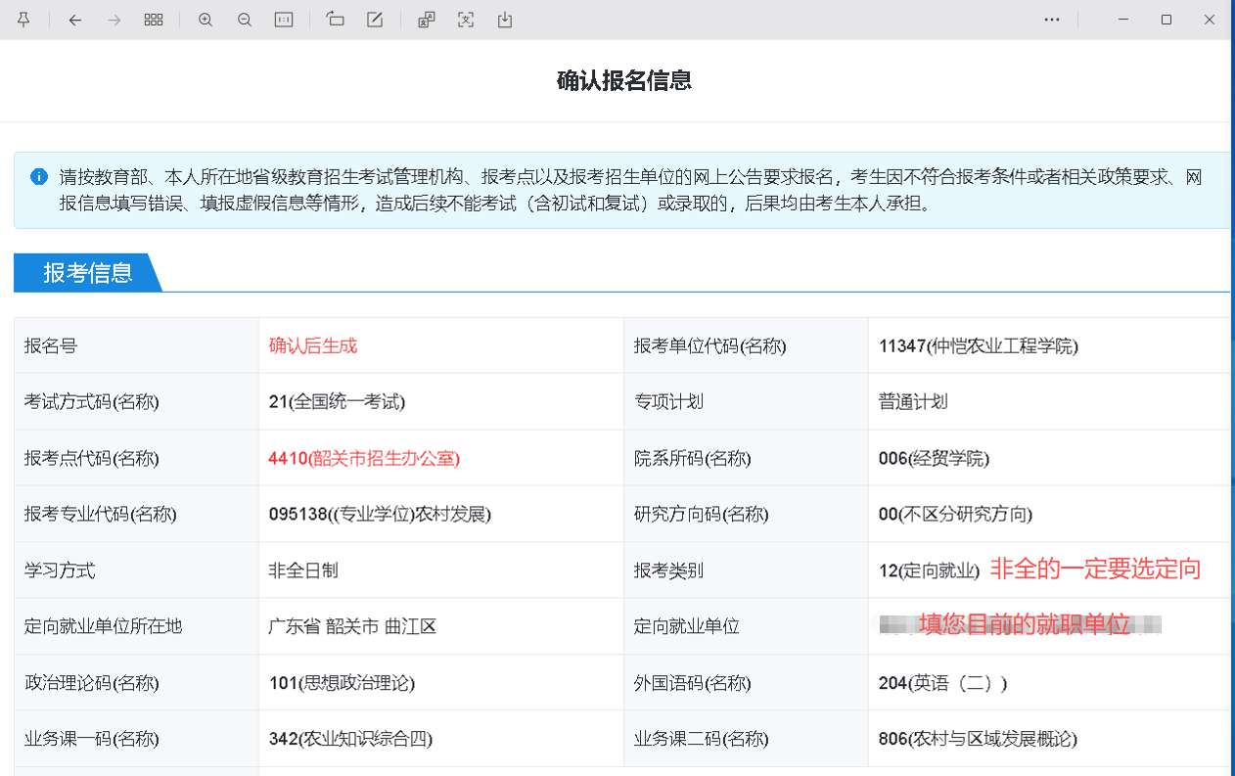Click the 考试方式码(名称) label
Screen dimensions: 1235x776
(x=91, y=402)
